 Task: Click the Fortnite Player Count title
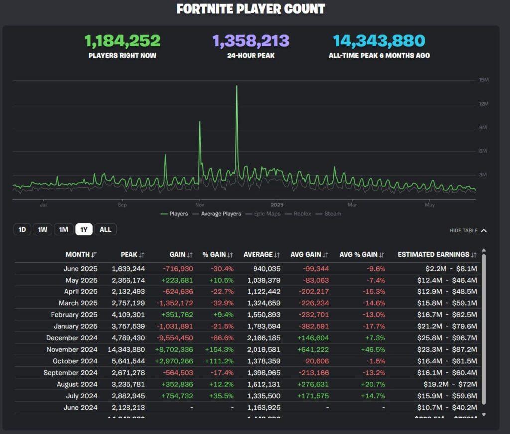[x=251, y=9]
